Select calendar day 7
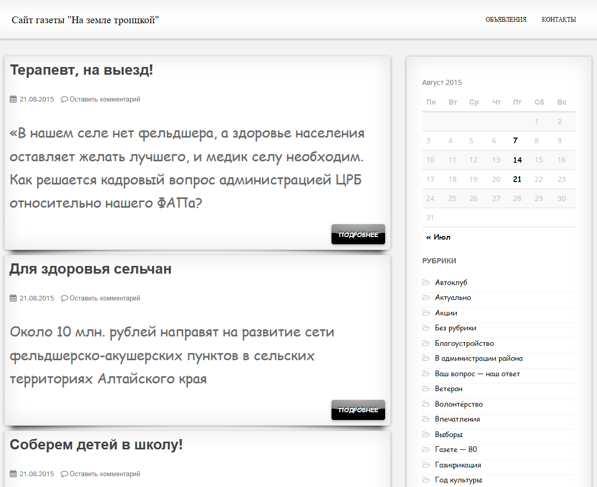The height and width of the screenshot is (487, 597). point(515,141)
